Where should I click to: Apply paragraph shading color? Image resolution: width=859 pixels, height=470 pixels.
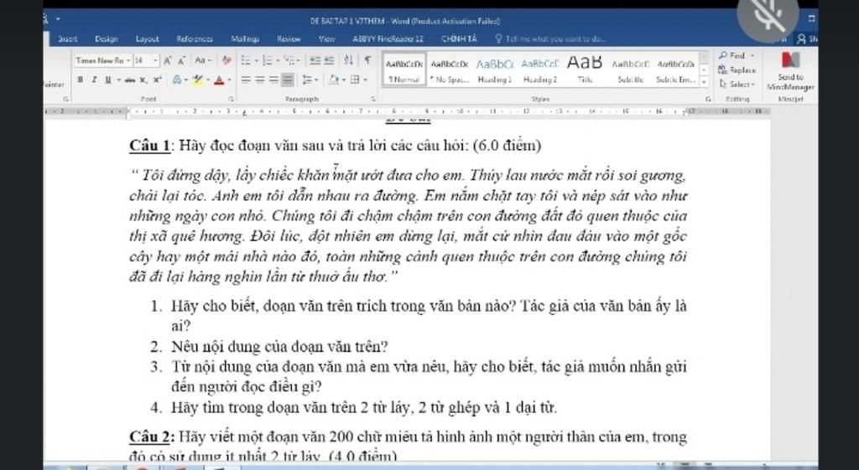click(334, 80)
